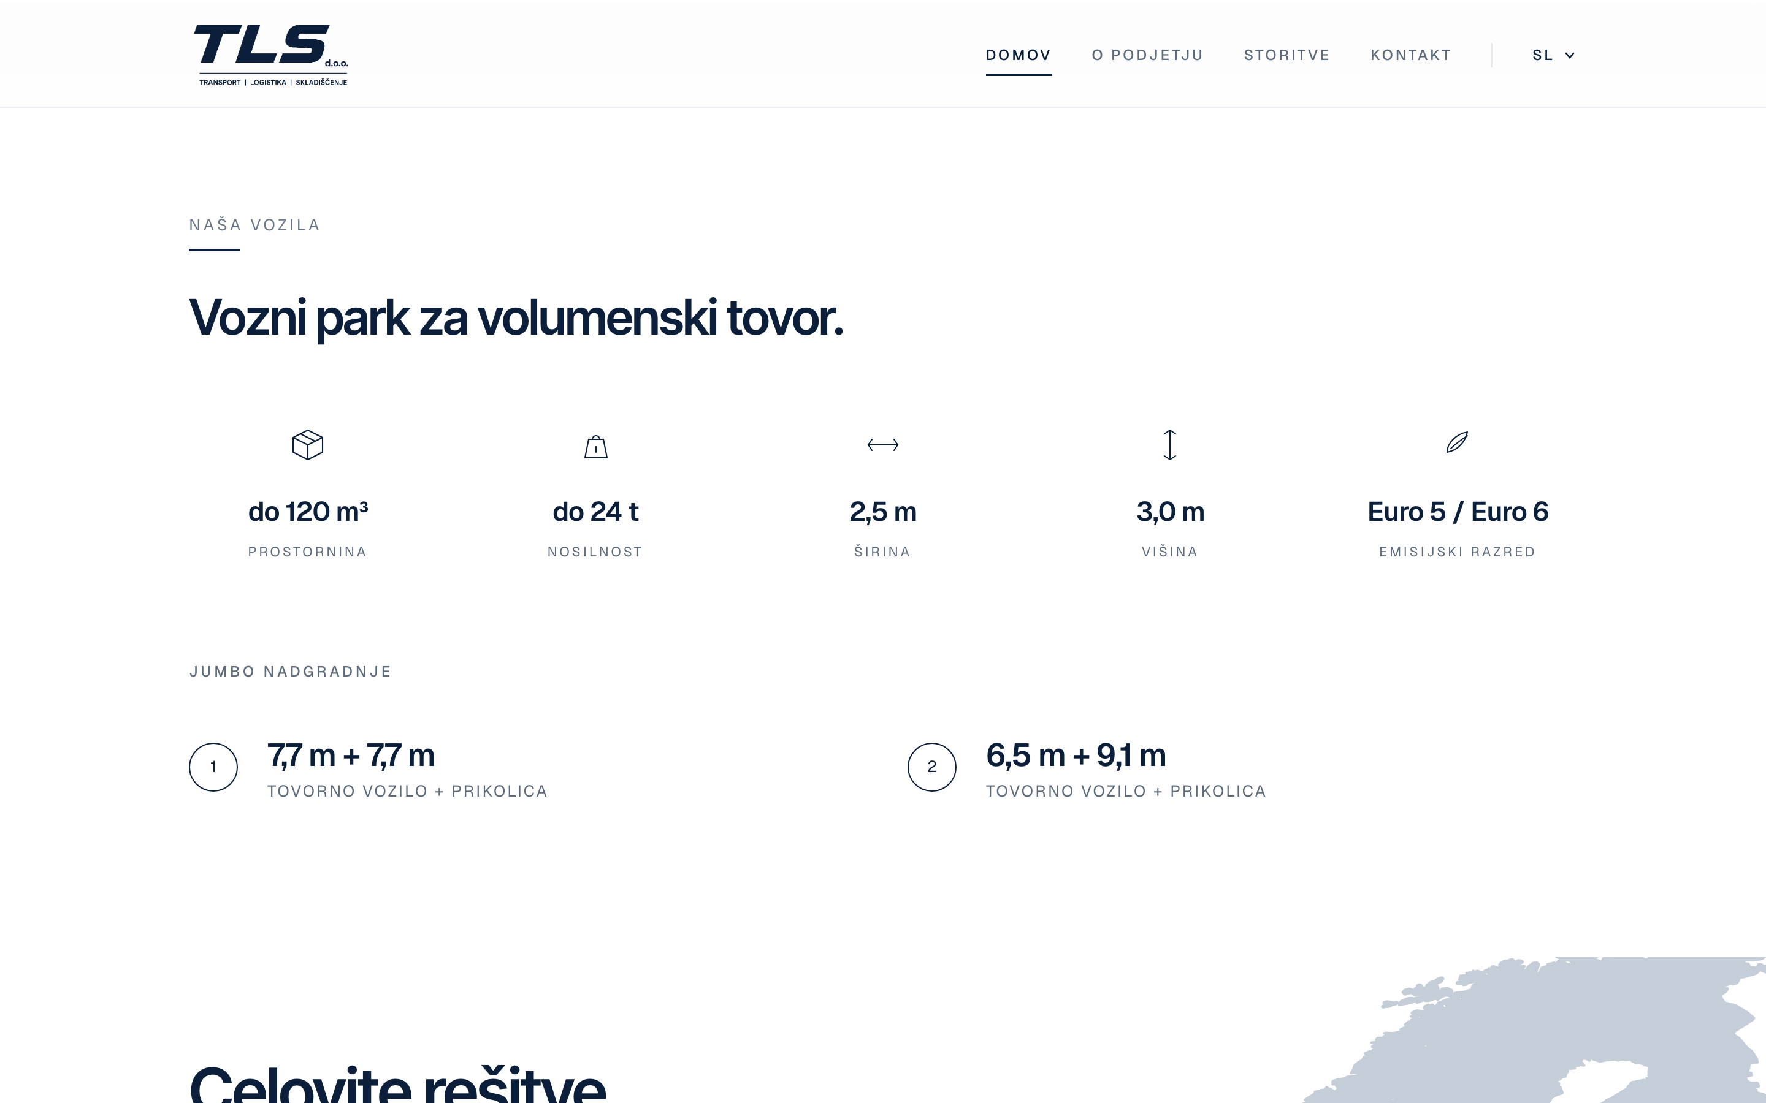Click the horizontal arrow icon above Širina
This screenshot has height=1103, width=1766.
tap(882, 444)
